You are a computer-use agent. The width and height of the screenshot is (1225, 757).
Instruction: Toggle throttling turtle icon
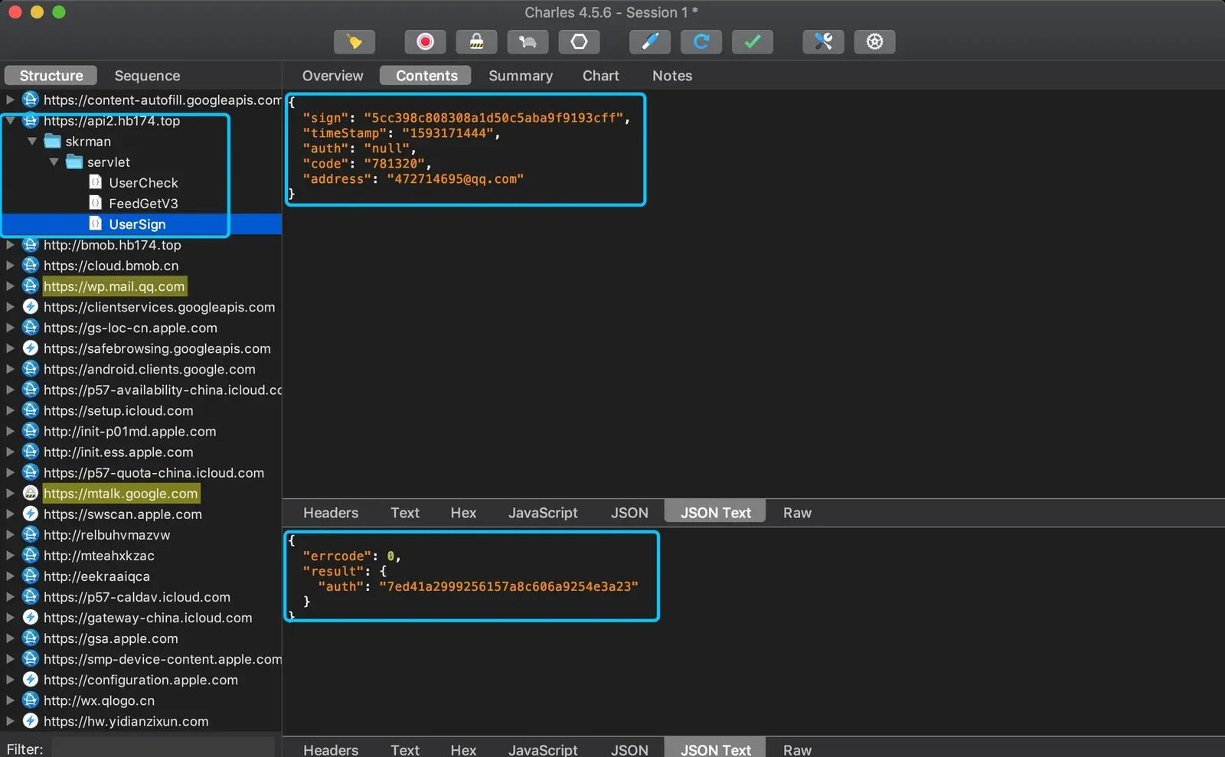(528, 41)
